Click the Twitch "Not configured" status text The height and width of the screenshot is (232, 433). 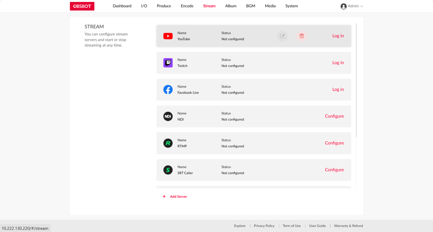(x=233, y=66)
